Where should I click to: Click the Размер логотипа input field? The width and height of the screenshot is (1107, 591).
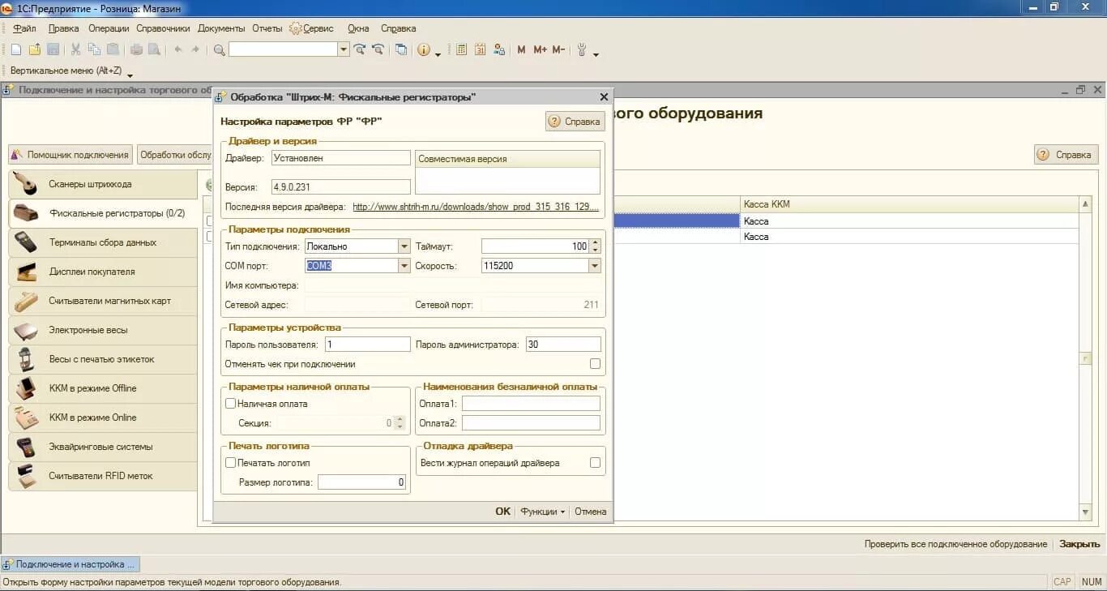point(361,482)
